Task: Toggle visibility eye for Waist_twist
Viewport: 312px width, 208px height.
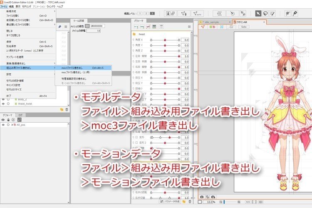Action: click(3, 104)
